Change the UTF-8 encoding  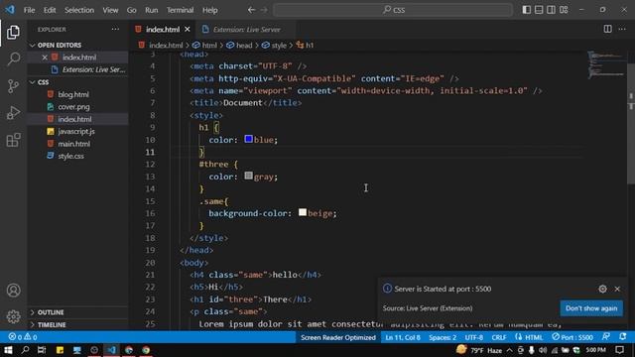pos(474,337)
